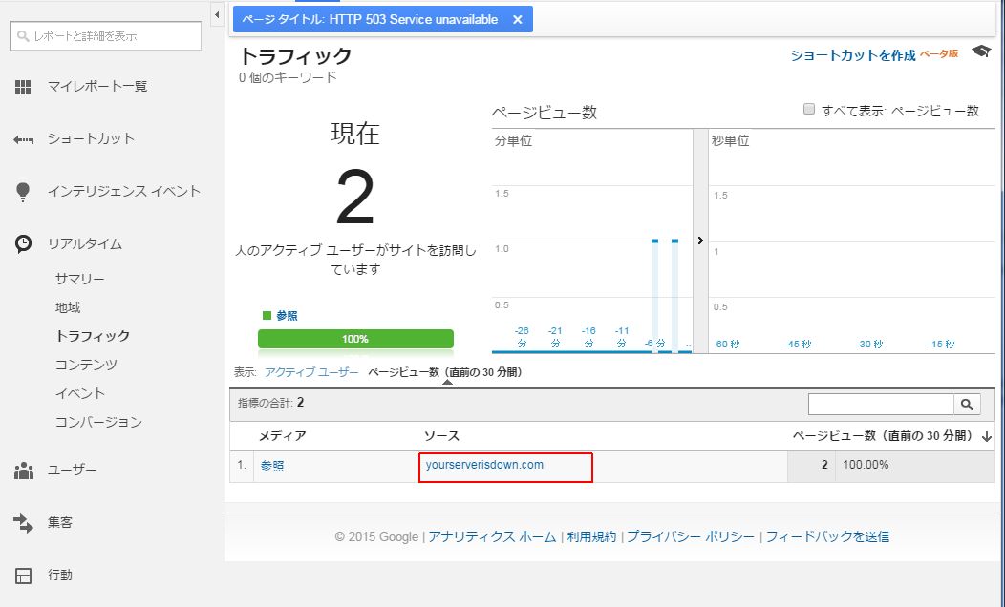Click the Users people icon
1005x607 pixels.
point(24,471)
